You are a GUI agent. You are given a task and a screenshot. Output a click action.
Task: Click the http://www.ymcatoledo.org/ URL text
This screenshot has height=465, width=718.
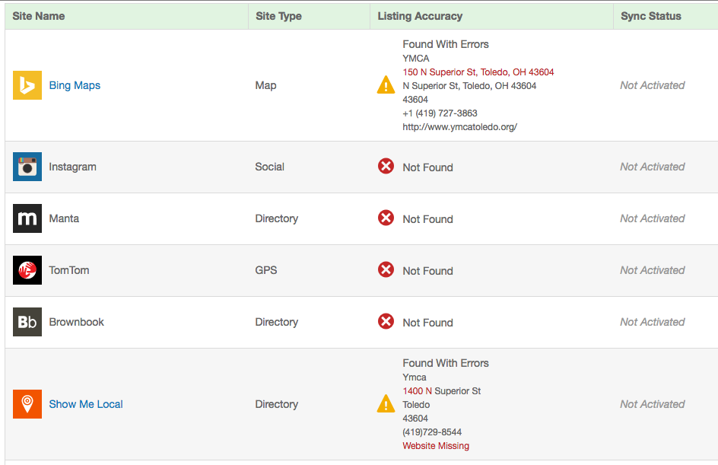coord(459,127)
